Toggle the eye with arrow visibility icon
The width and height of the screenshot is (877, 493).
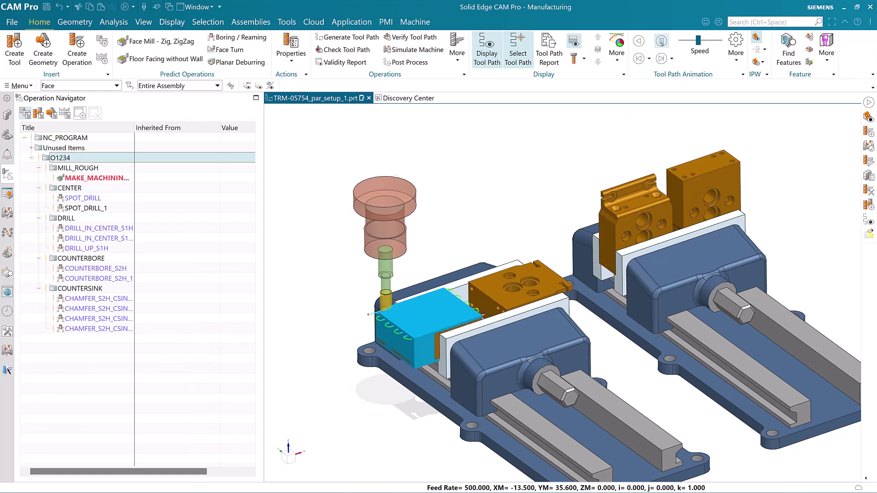[x=259, y=85]
